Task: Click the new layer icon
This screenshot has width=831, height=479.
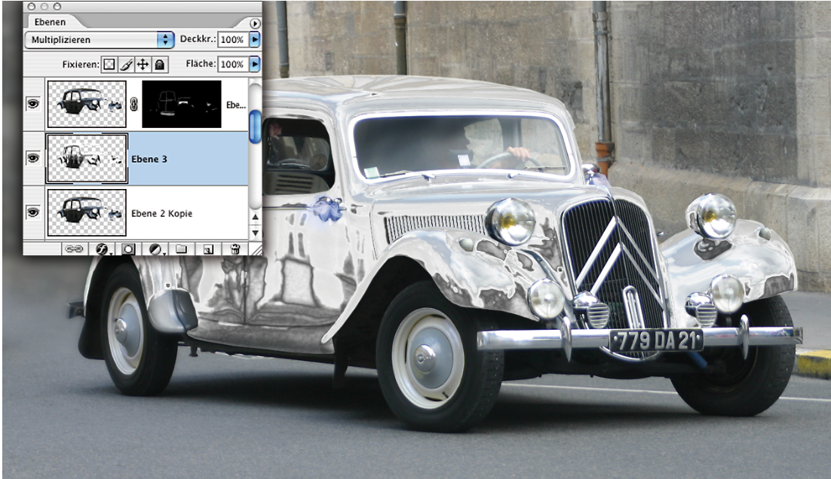Action: (x=208, y=249)
